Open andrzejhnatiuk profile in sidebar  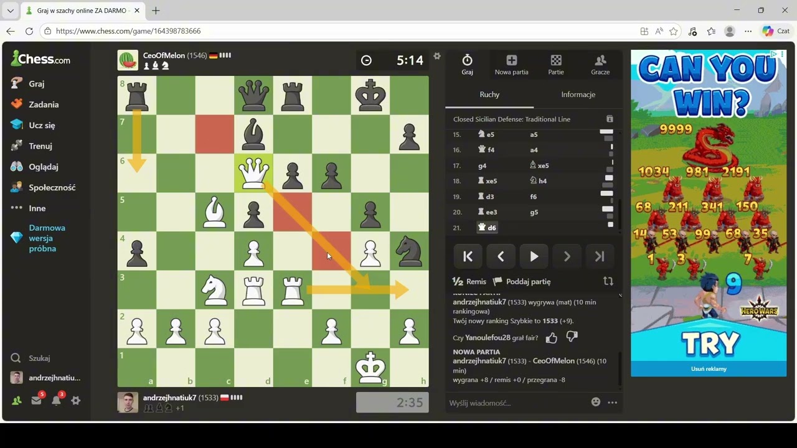click(x=46, y=378)
